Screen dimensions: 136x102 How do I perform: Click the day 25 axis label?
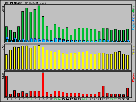103,99
